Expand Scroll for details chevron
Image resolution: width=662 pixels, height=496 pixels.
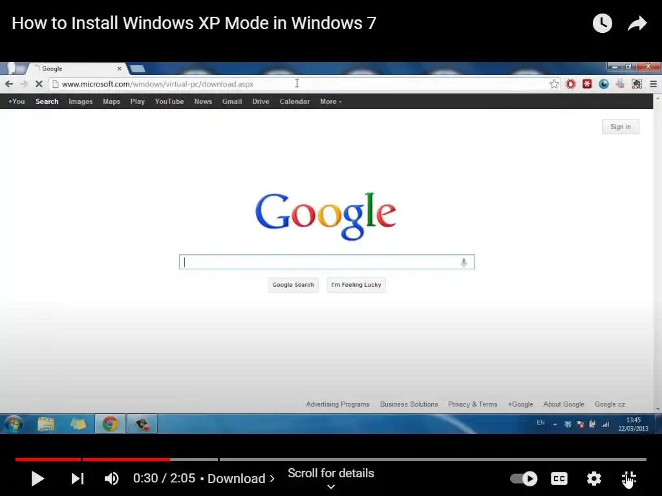pyautogui.click(x=331, y=487)
